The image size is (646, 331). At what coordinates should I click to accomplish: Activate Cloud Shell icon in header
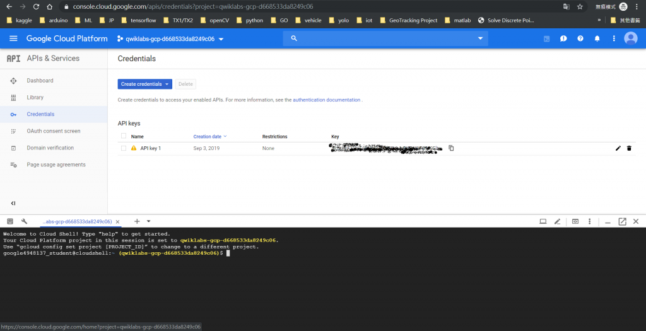546,38
